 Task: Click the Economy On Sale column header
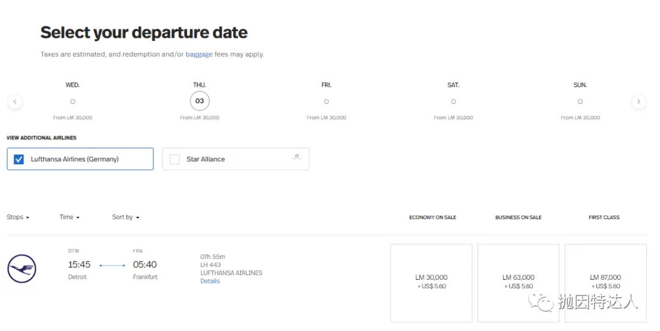tap(433, 217)
